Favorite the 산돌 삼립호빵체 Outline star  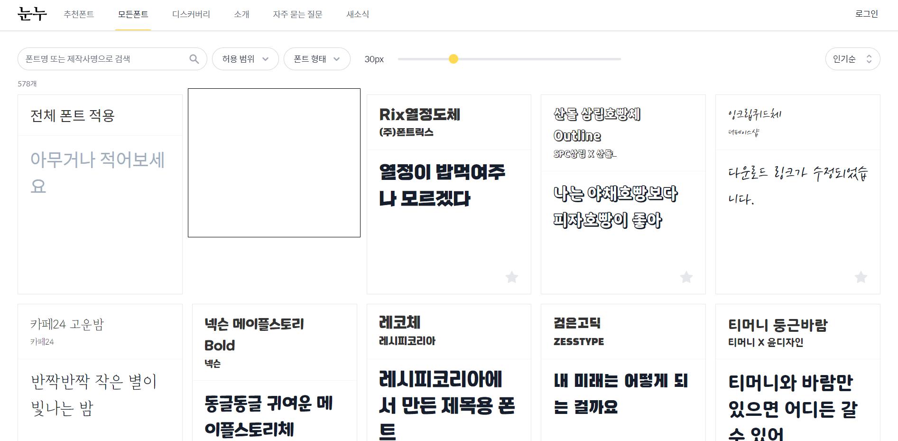[686, 277]
